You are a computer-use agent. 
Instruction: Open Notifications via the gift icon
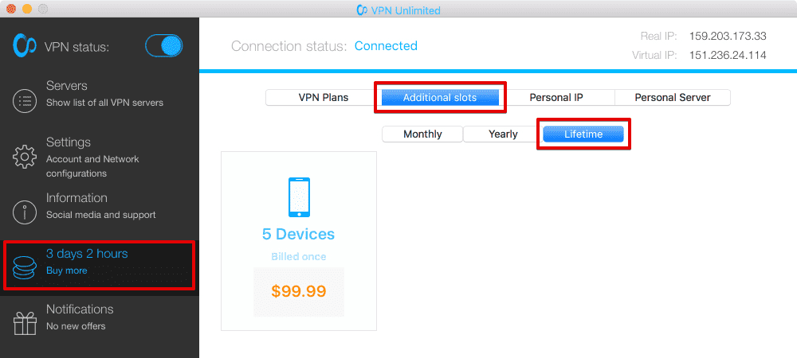click(25, 323)
